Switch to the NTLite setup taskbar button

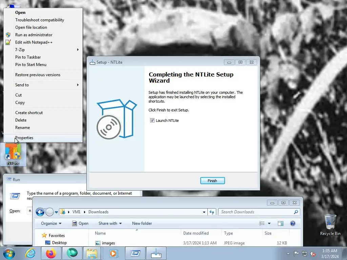pos(156,253)
